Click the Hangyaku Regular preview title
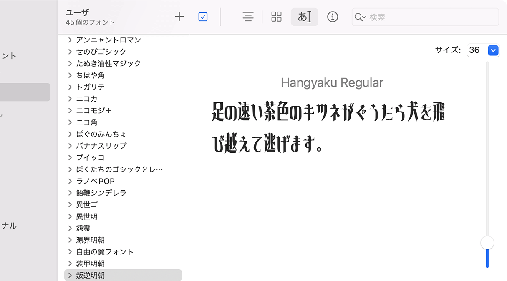The width and height of the screenshot is (507, 281). 333,82
